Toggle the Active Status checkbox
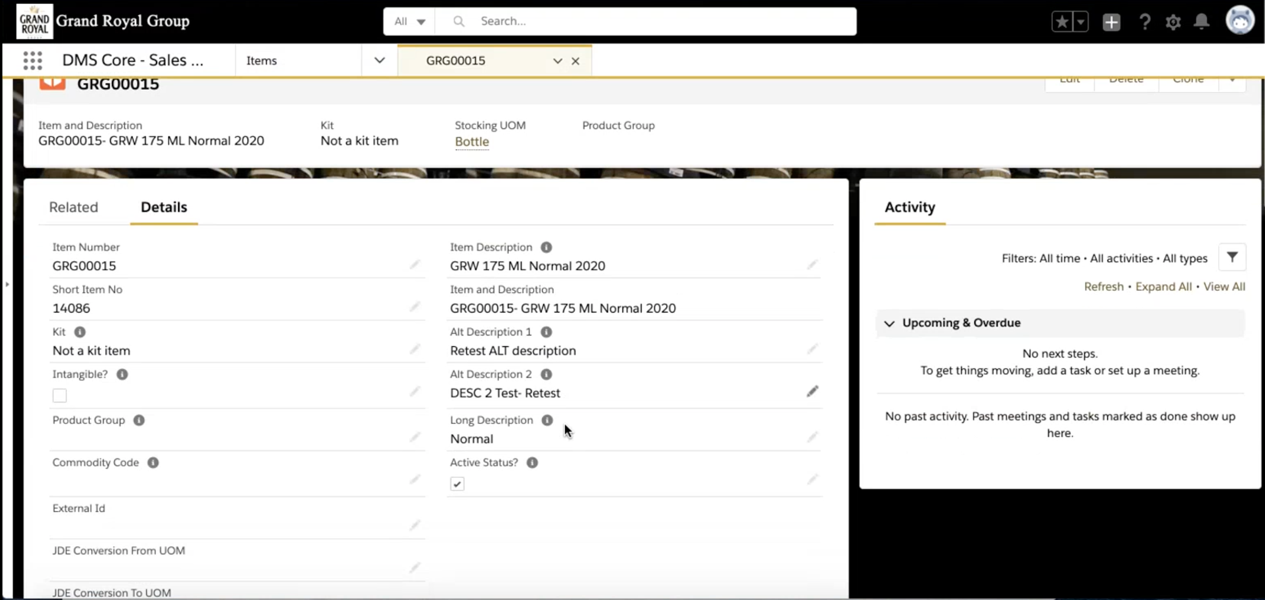Viewport: 1265px width, 600px height. 457,484
